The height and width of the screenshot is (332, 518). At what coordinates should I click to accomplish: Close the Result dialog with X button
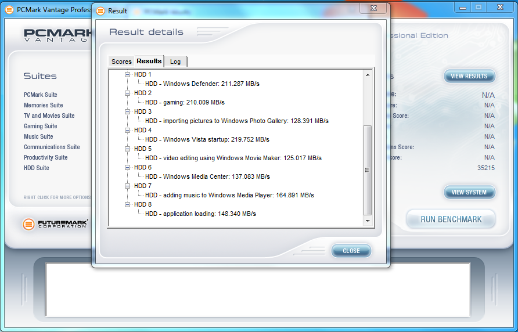pos(373,8)
